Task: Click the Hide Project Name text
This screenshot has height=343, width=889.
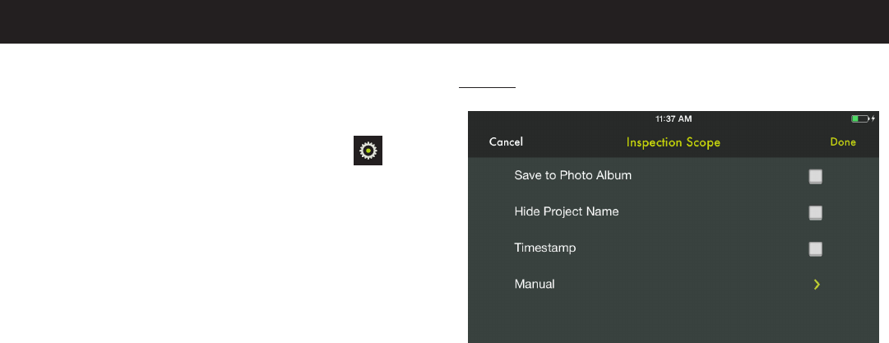Action: click(x=567, y=211)
